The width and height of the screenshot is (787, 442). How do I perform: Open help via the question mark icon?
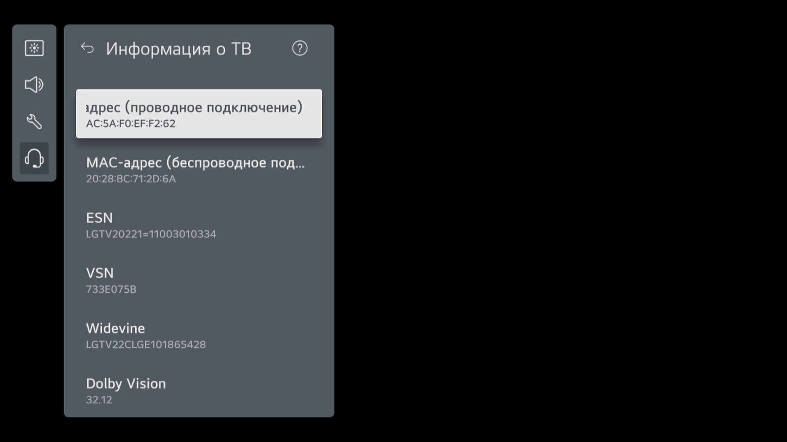300,48
